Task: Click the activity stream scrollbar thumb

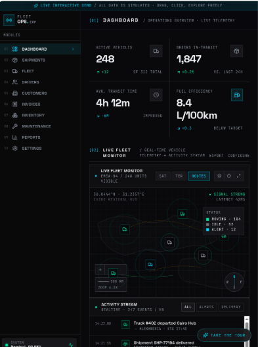Action: pyautogui.click(x=247, y=328)
